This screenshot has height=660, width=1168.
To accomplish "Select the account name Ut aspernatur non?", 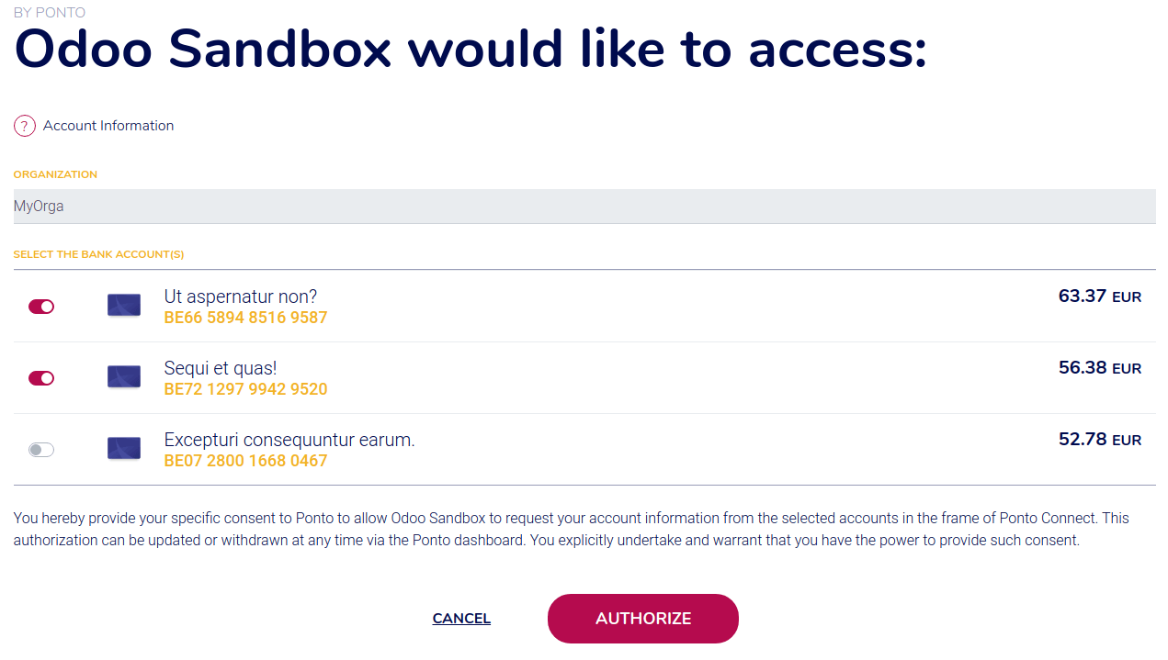I will click(240, 296).
